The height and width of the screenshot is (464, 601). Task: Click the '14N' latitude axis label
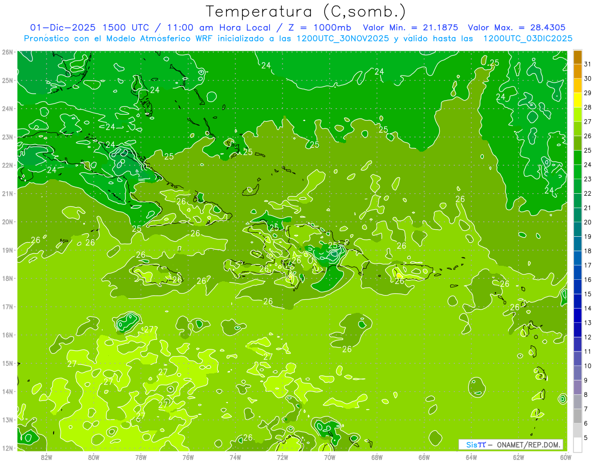[8, 391]
